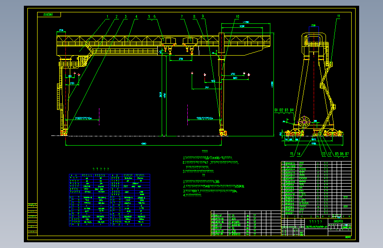Select the B5 callout label

(337, 154)
